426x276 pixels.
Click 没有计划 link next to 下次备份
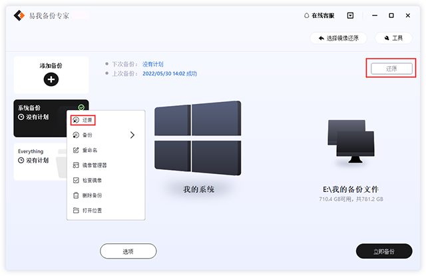click(152, 64)
